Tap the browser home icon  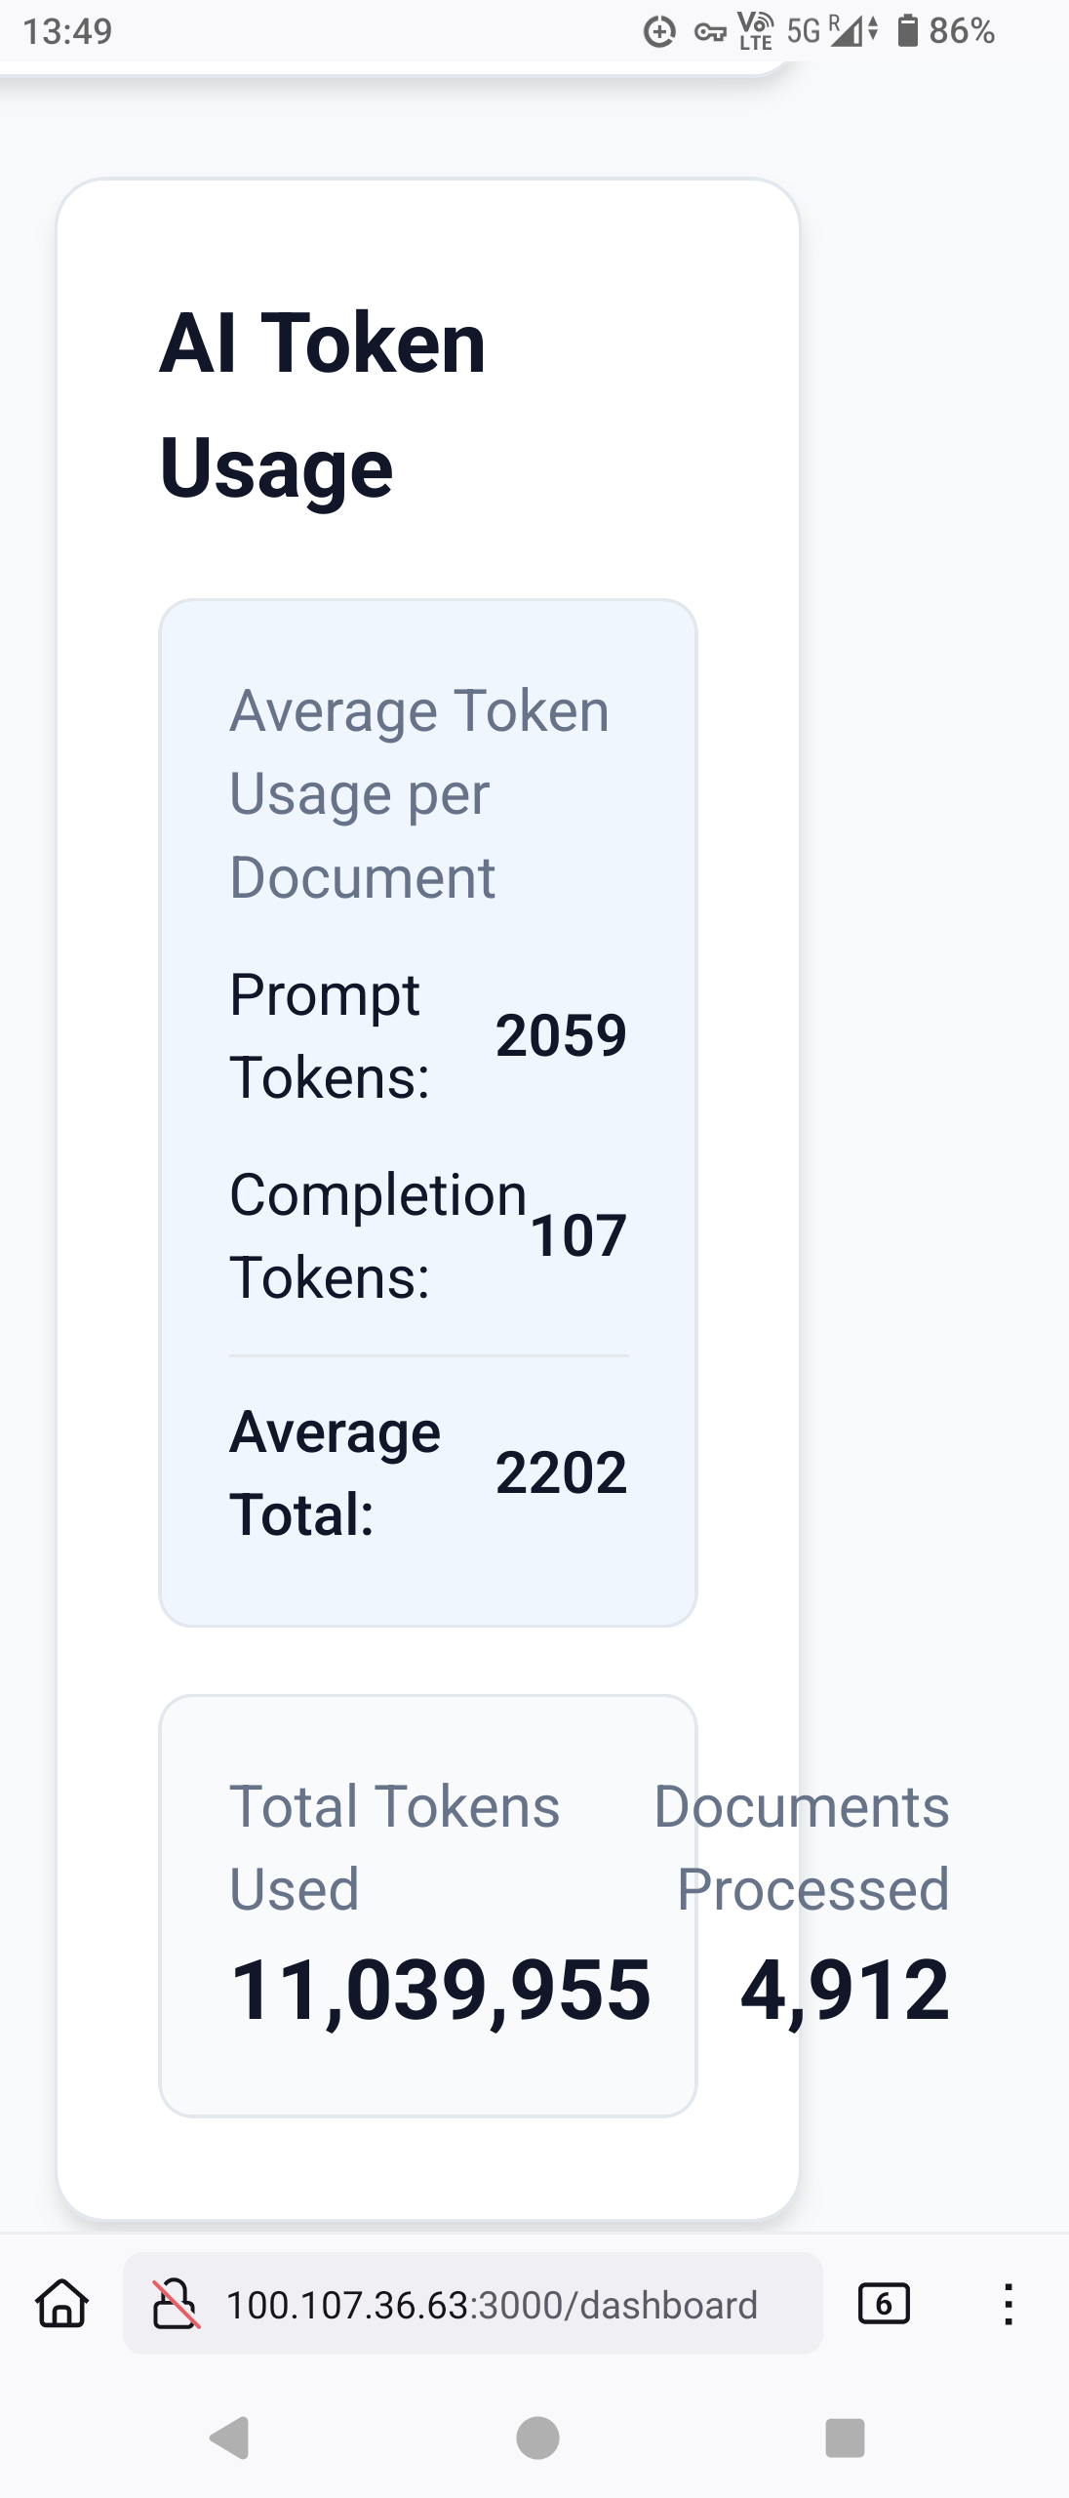click(62, 2304)
